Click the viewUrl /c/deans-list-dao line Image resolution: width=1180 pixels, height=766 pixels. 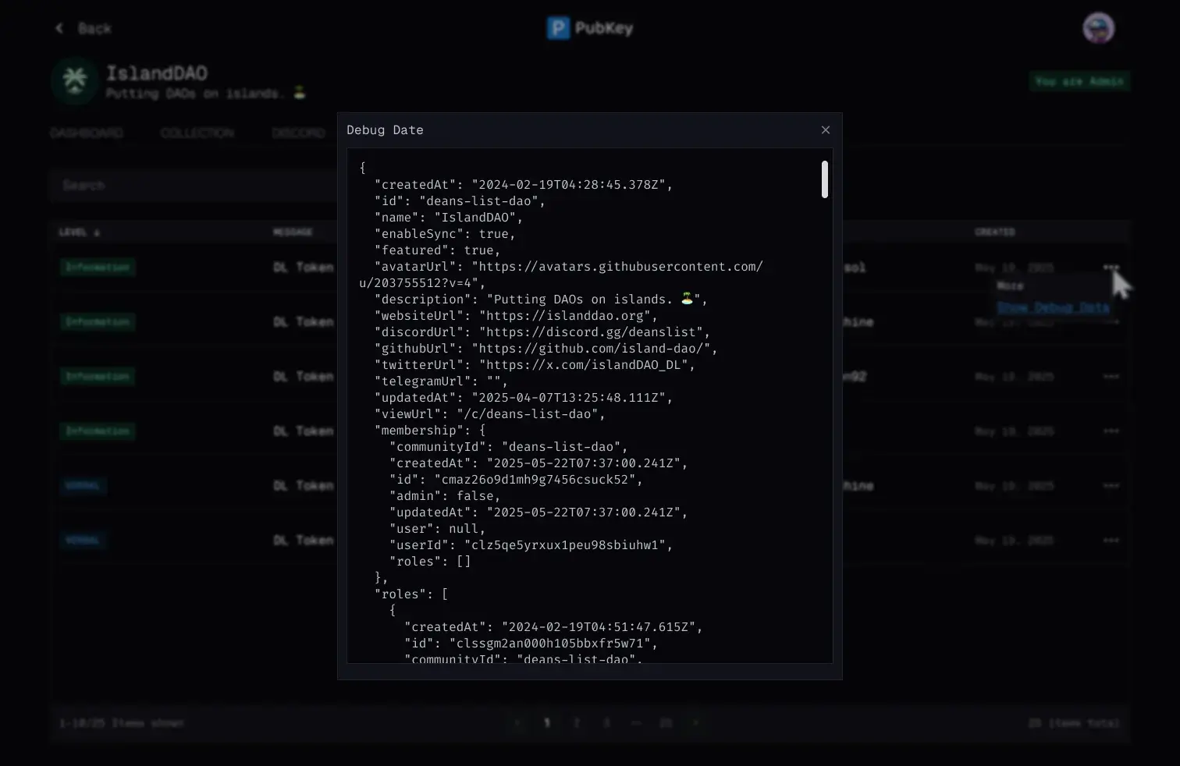coord(489,414)
